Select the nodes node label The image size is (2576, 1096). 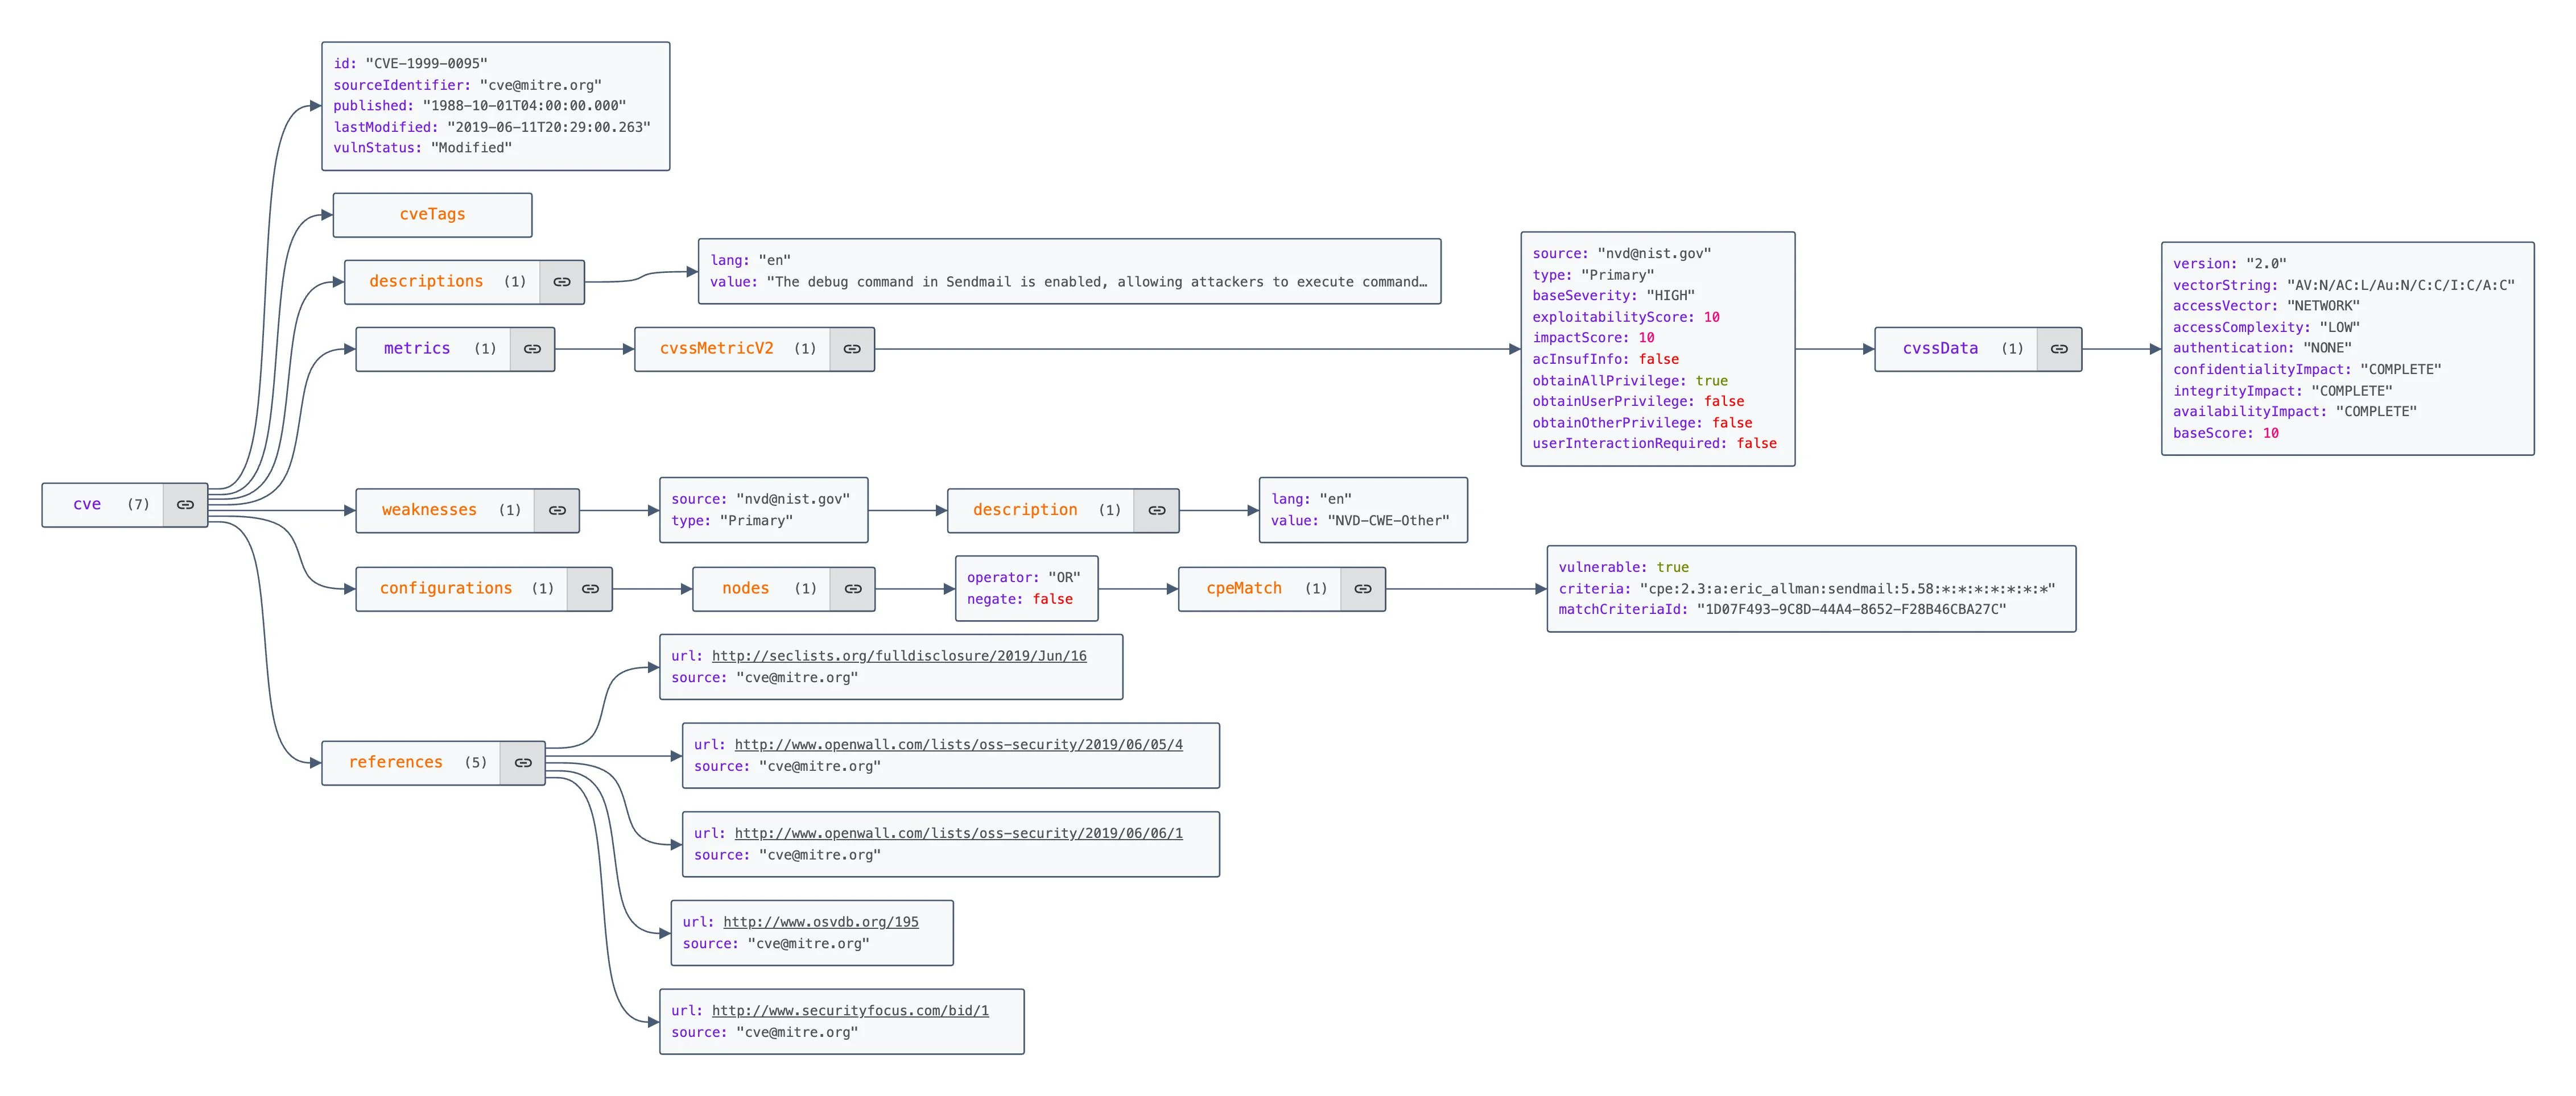(746, 588)
